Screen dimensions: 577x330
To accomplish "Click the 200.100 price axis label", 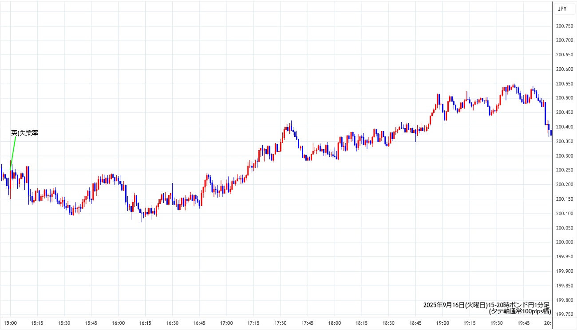I will click(564, 214).
